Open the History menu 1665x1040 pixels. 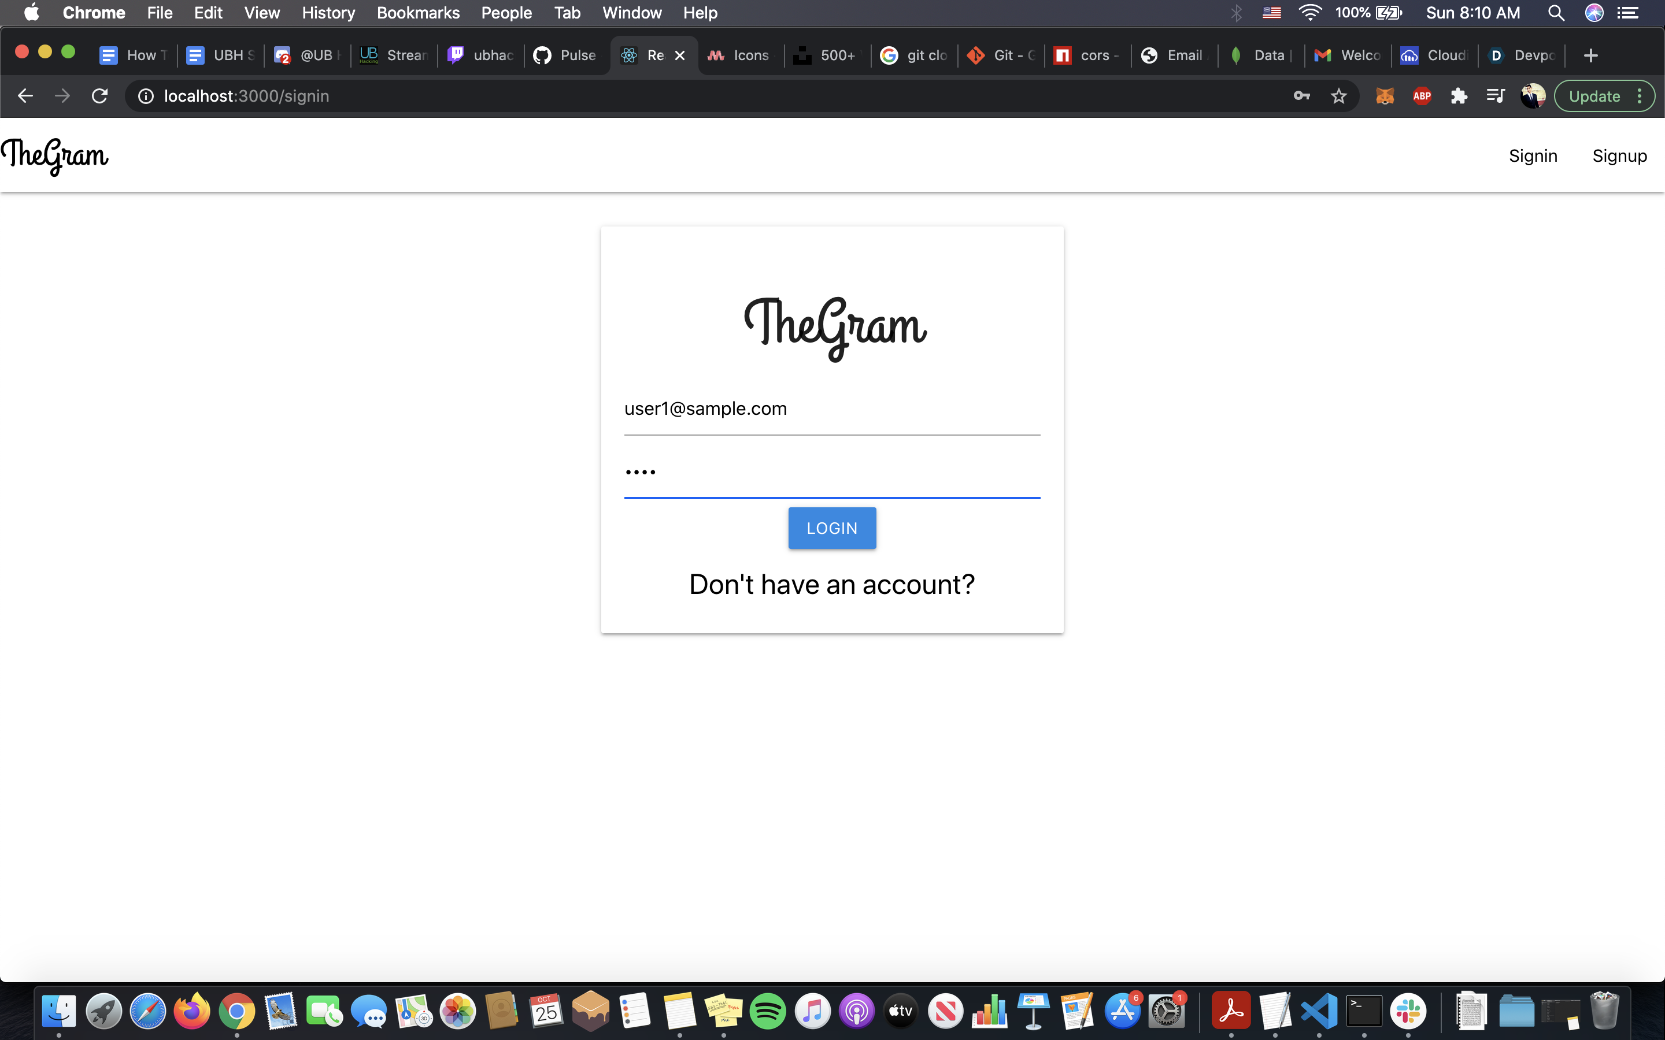click(x=328, y=12)
